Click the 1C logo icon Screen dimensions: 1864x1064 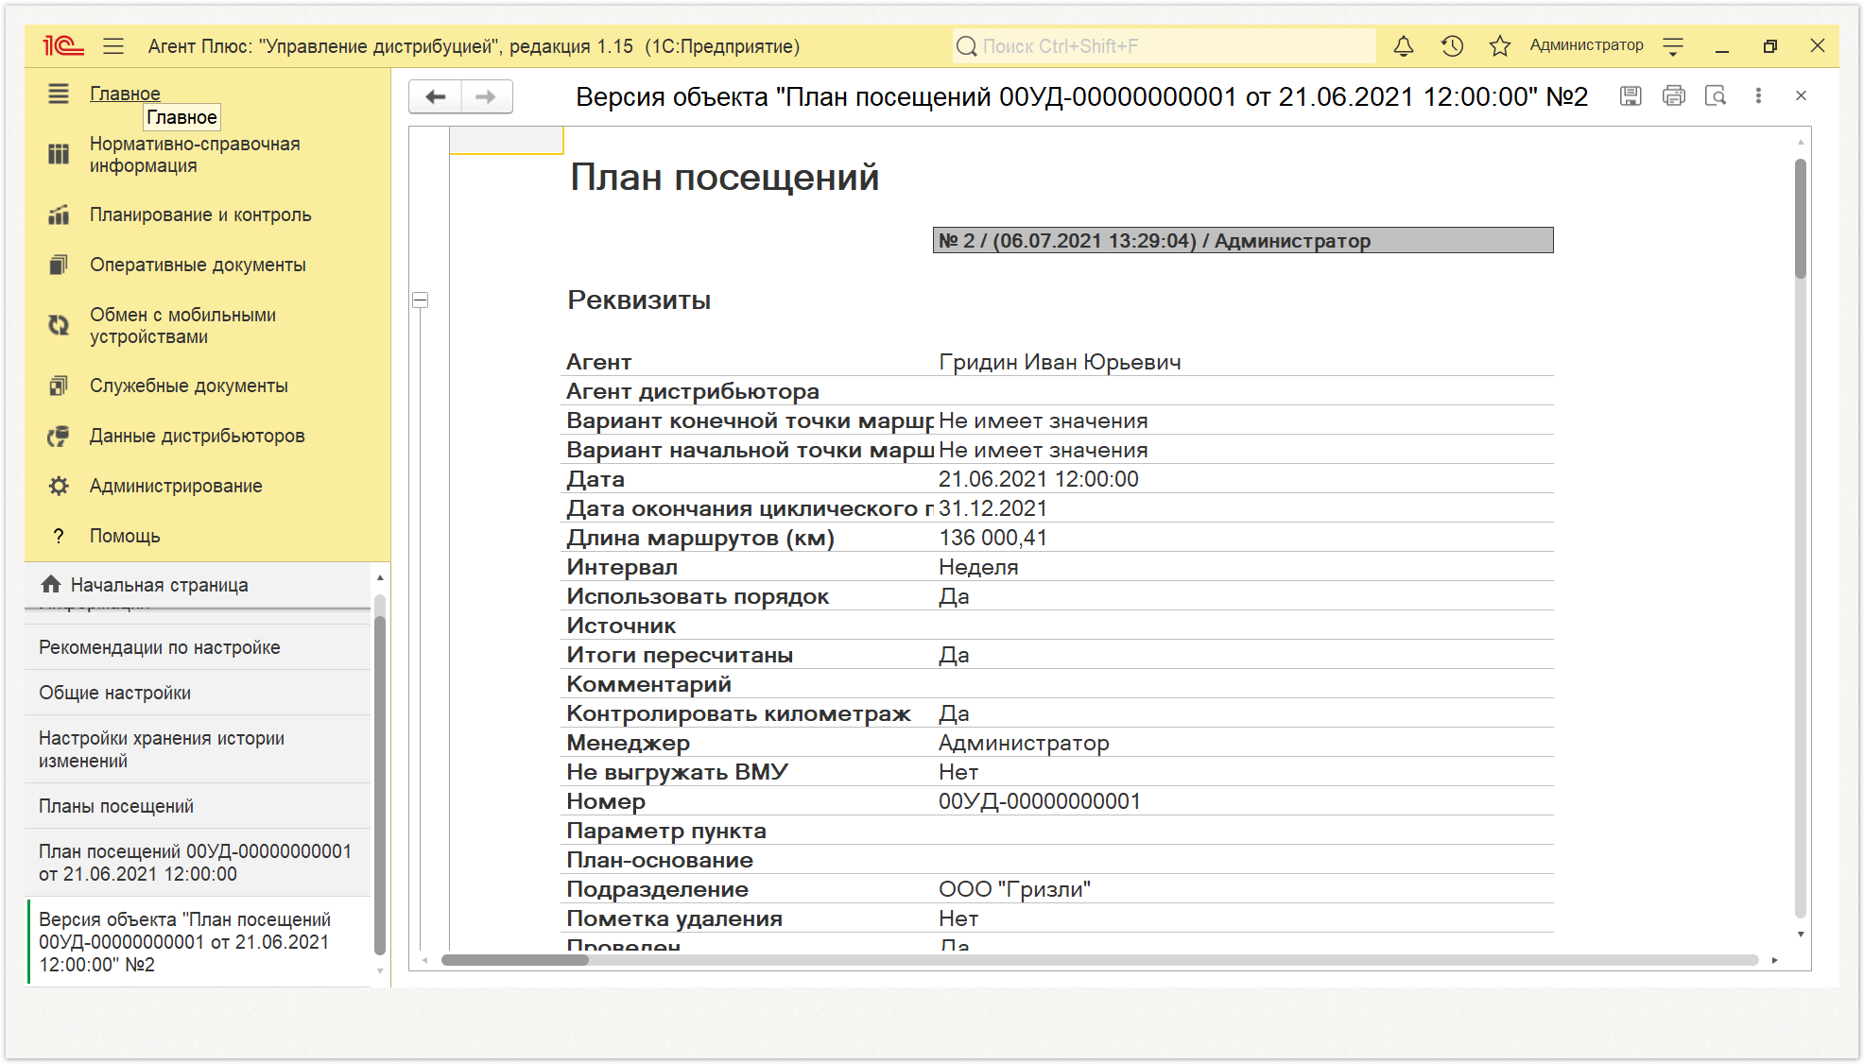point(63,45)
